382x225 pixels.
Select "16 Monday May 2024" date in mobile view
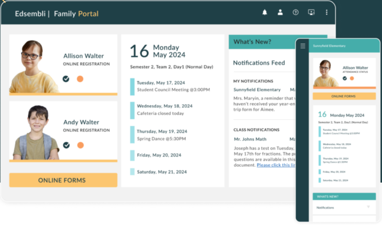(x=341, y=114)
